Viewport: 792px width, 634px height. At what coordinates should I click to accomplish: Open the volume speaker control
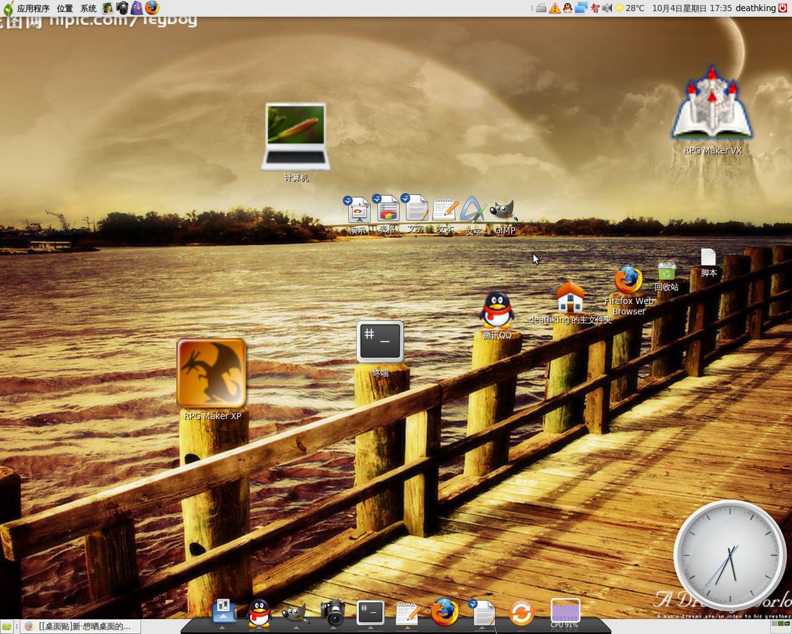pyautogui.click(x=607, y=8)
